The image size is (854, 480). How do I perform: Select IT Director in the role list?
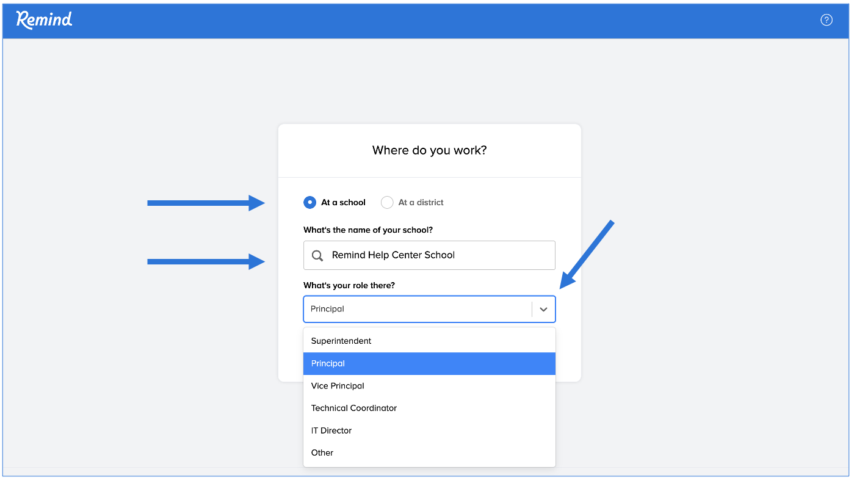pyautogui.click(x=331, y=431)
